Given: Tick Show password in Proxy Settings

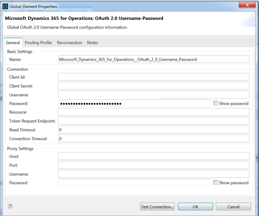Looking at the screenshot, I should coord(216,183).
